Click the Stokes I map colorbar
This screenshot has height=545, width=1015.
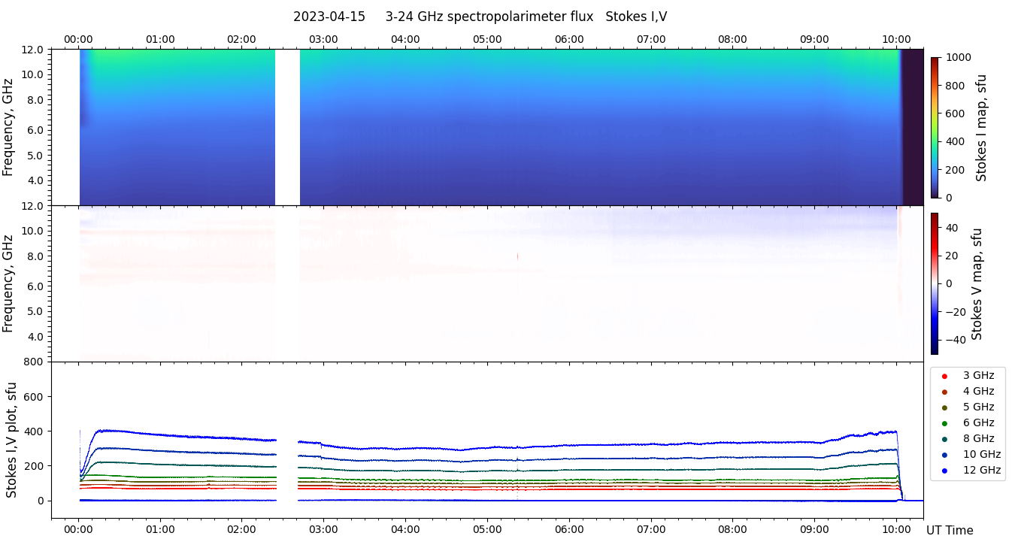(x=935, y=127)
